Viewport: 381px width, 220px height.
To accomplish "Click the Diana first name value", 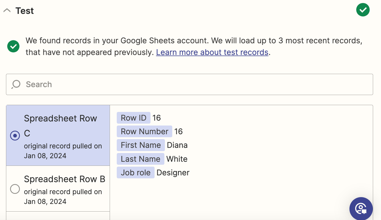I will click(177, 145).
